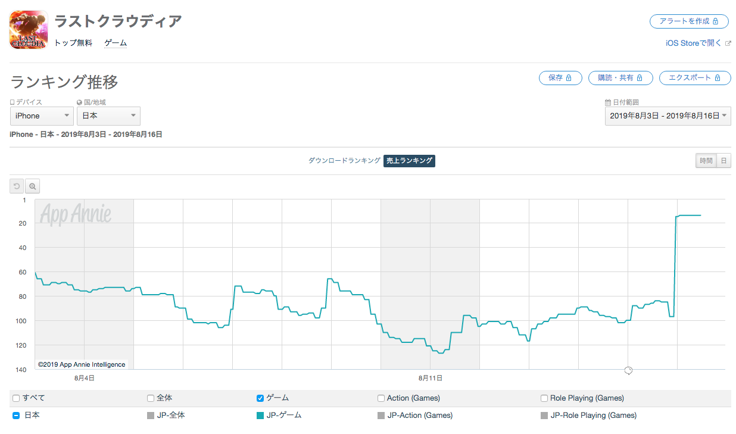Click the JP-全体 legend label
Viewport: 736px width, 434px height.
point(171,416)
